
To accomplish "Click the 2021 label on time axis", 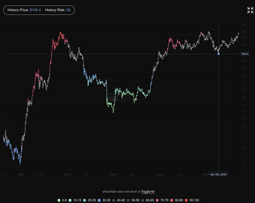I will (x=21, y=175).
